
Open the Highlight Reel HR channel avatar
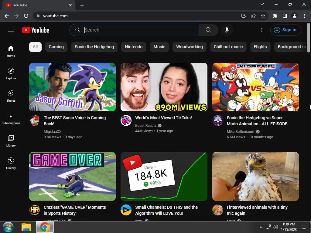[35, 210]
